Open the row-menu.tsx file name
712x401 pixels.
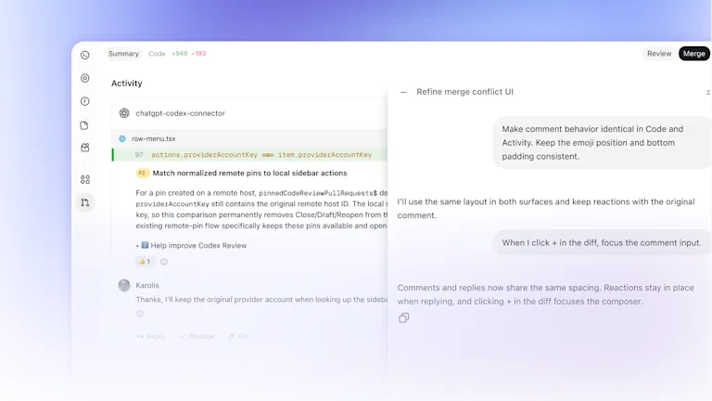tap(153, 138)
